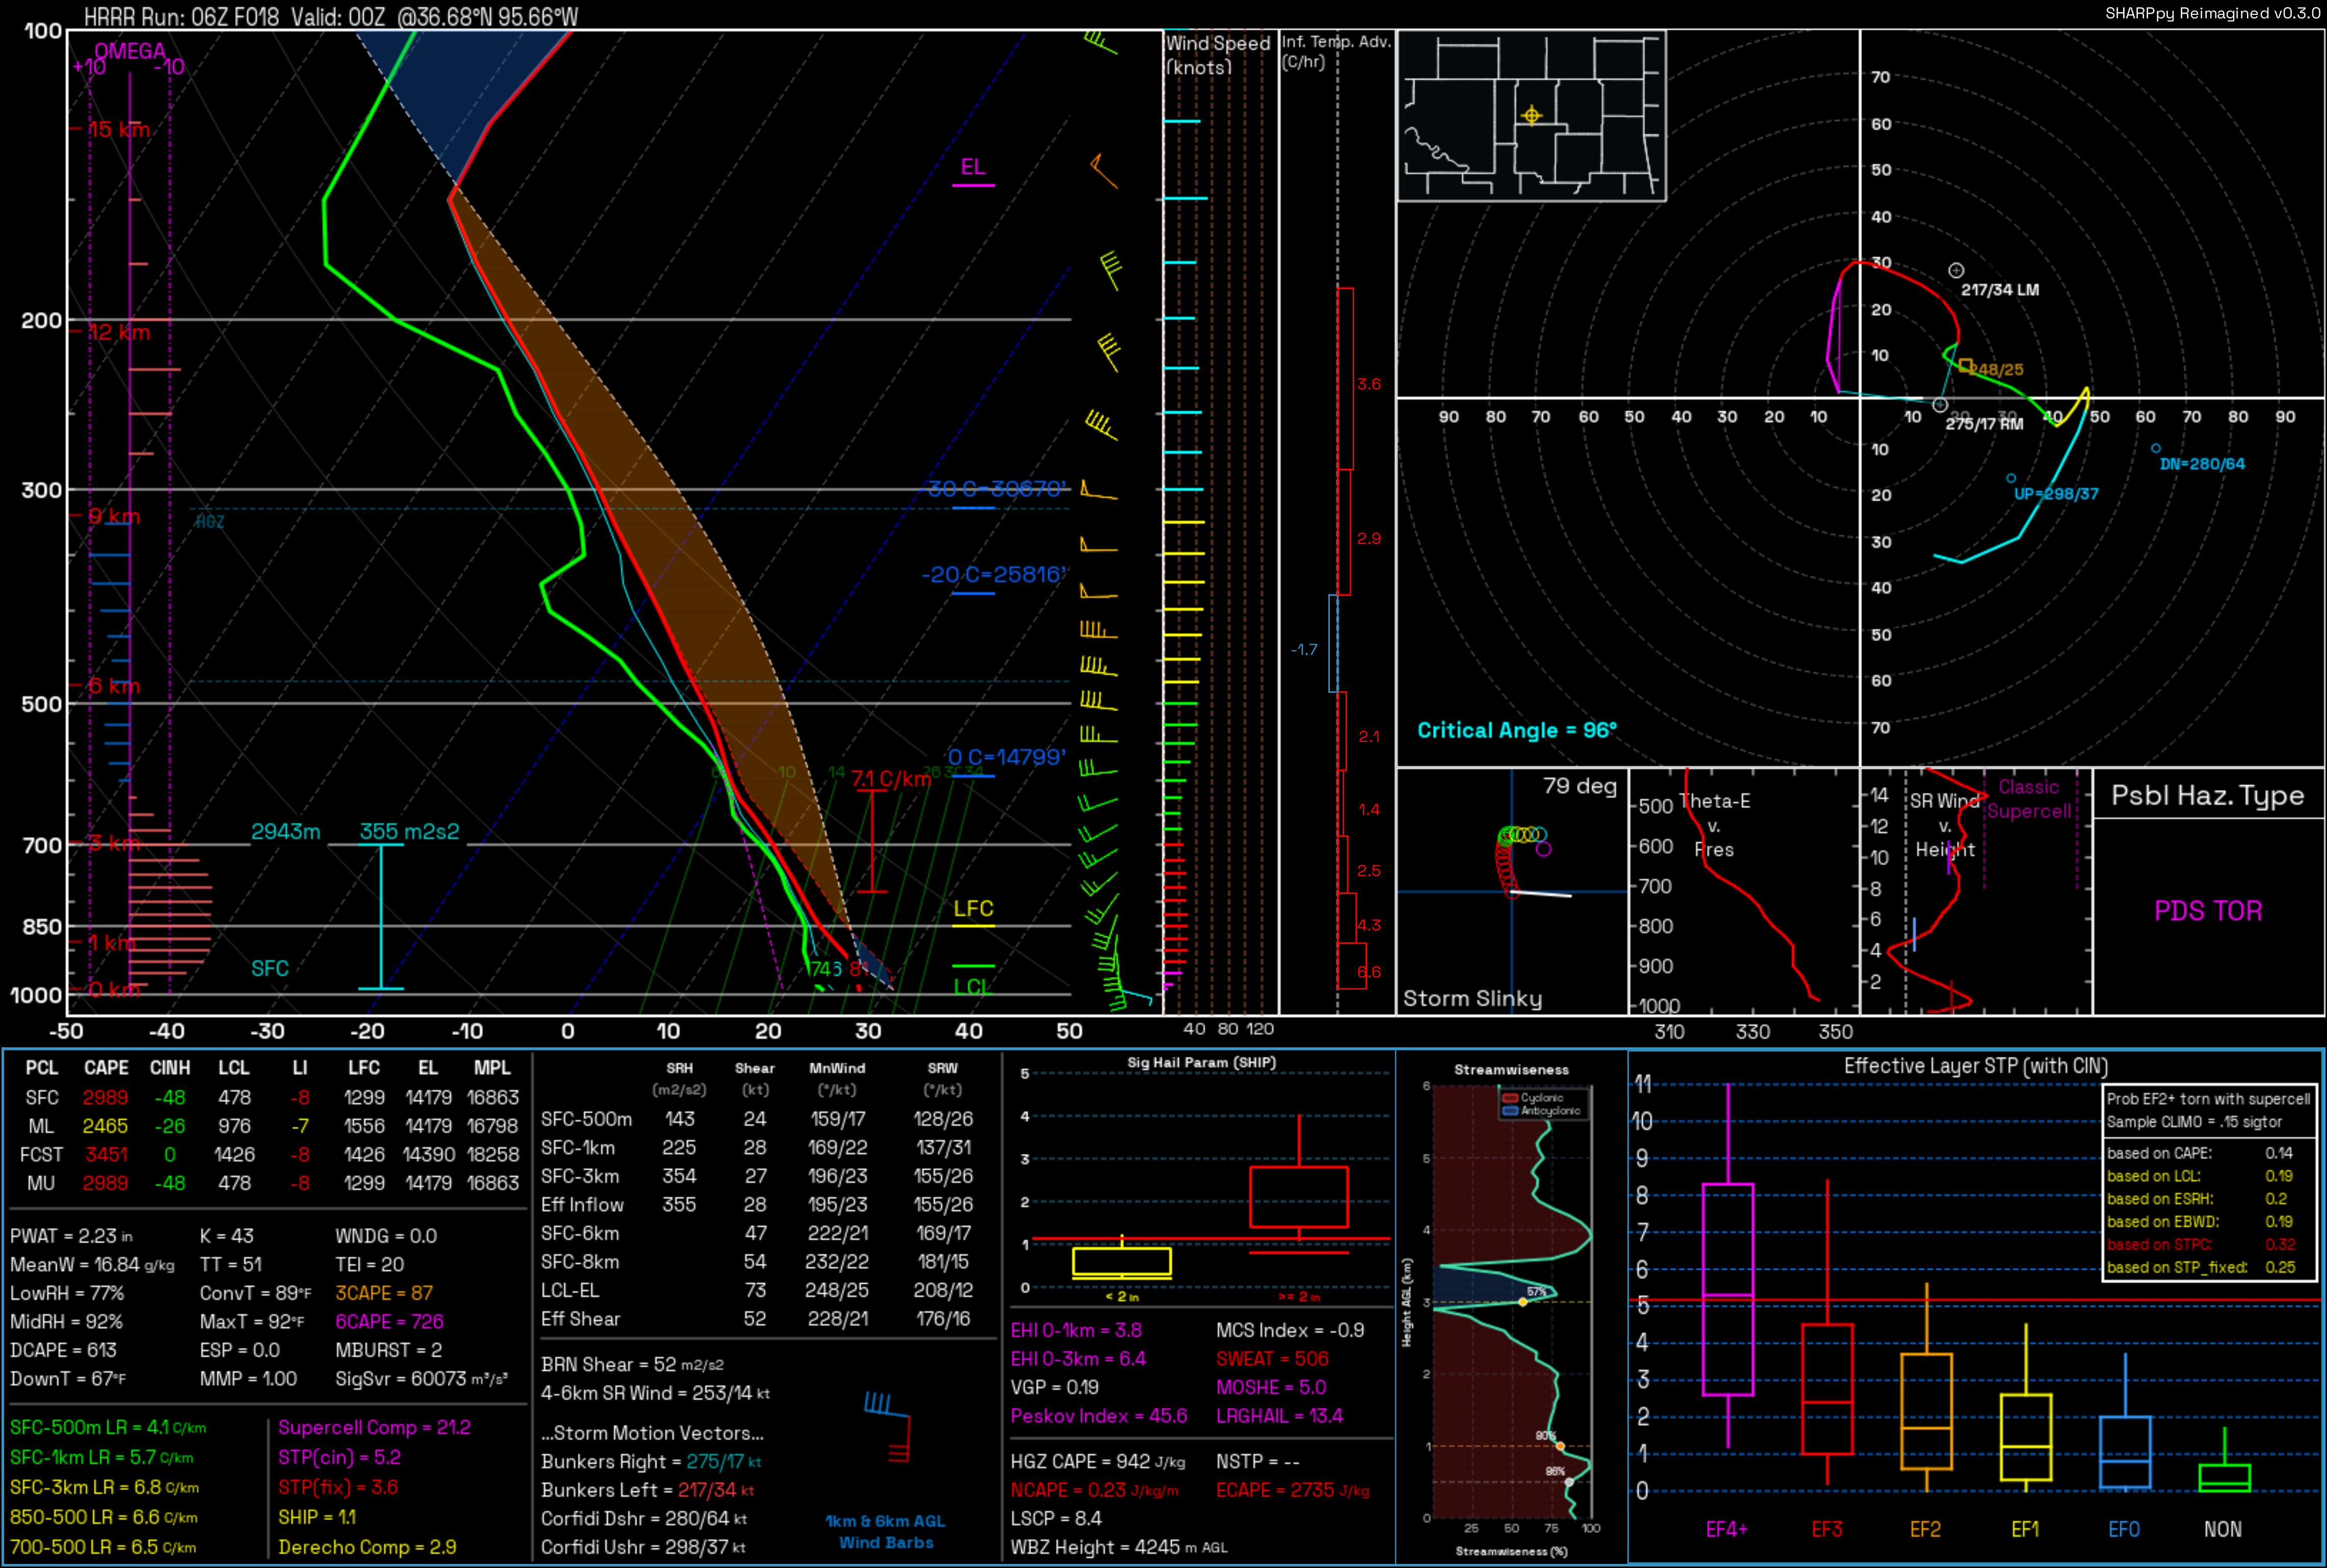
Task: Click the HRRR Run title text
Action: pos(330,17)
